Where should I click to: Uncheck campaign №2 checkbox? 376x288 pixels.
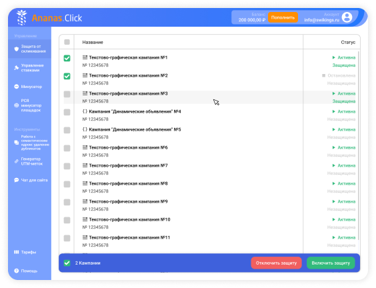coord(67,76)
